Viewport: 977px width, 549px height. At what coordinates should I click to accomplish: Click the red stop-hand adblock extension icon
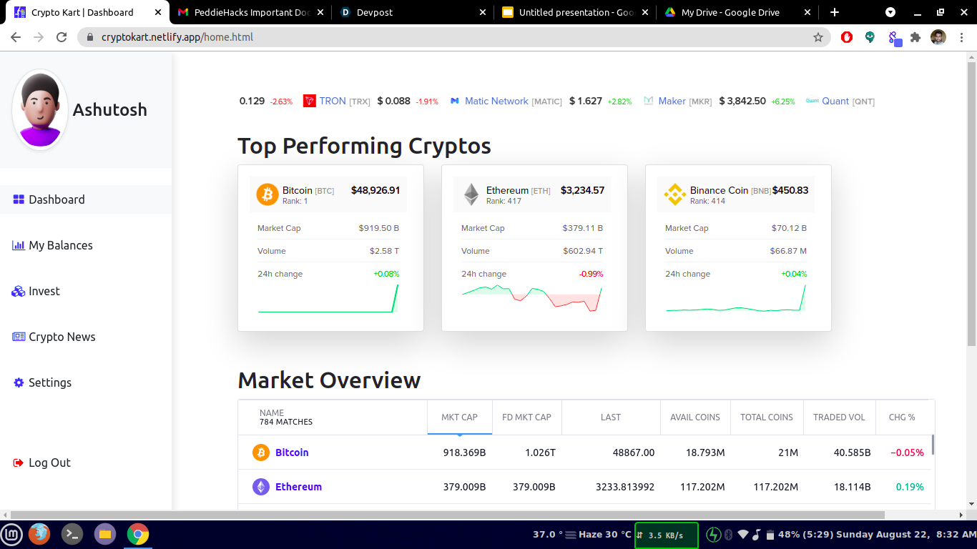[847, 37]
